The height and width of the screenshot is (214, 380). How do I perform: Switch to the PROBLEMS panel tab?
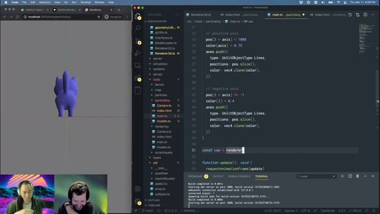coord(198,177)
